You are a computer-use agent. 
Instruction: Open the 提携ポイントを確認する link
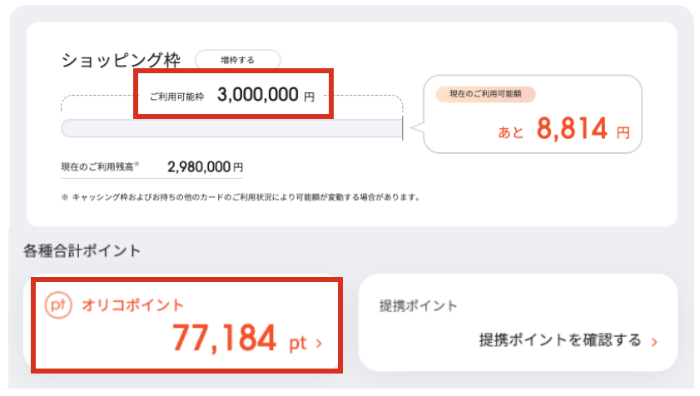tap(560, 340)
